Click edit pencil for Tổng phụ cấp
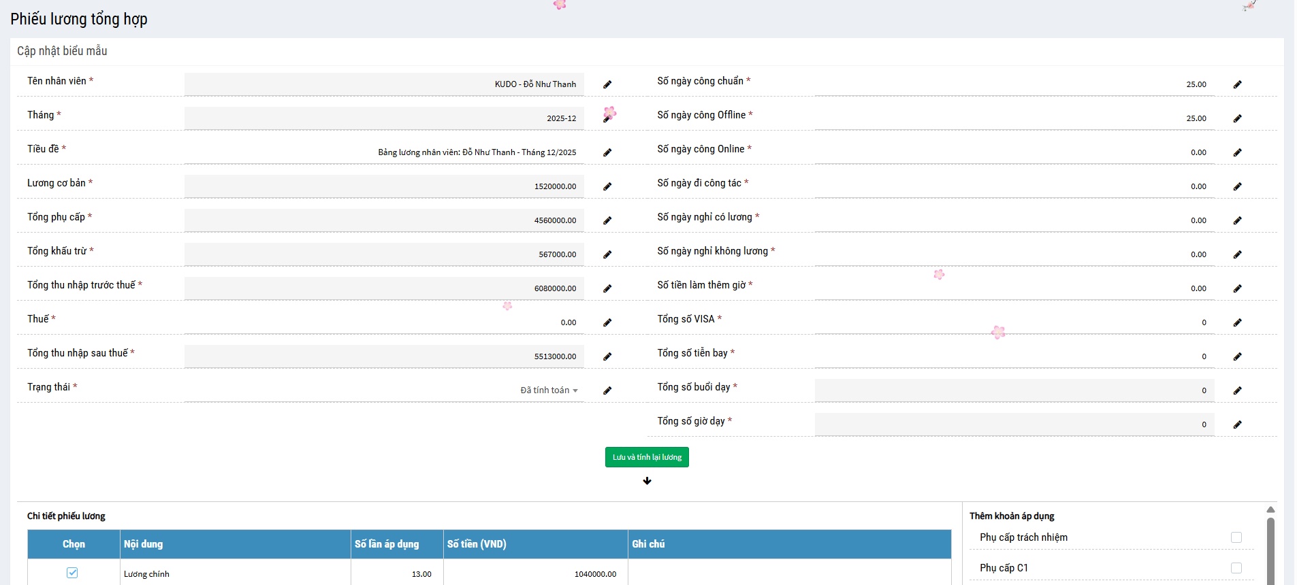The width and height of the screenshot is (1297, 585). (x=607, y=220)
